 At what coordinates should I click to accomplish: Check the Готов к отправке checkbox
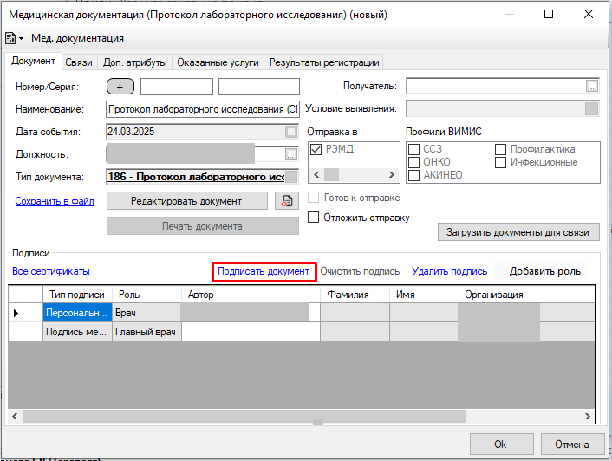click(314, 198)
